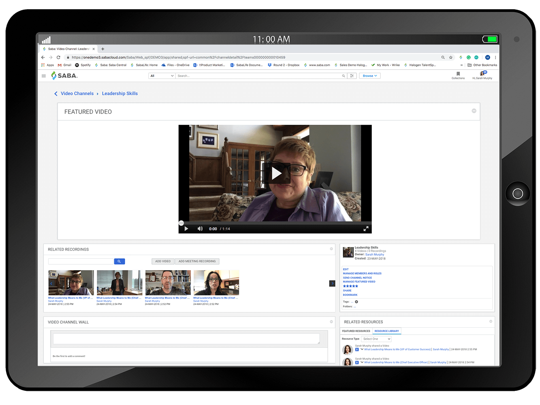Click the zoom magnifier in address bar
This screenshot has height=405, width=540.
(x=443, y=57)
